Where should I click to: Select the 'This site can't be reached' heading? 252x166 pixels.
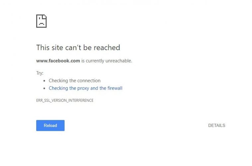pos(78,47)
